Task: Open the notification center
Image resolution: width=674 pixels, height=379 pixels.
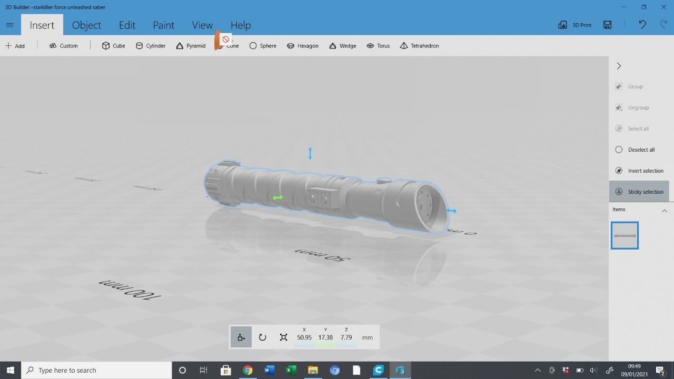Action: pos(660,370)
